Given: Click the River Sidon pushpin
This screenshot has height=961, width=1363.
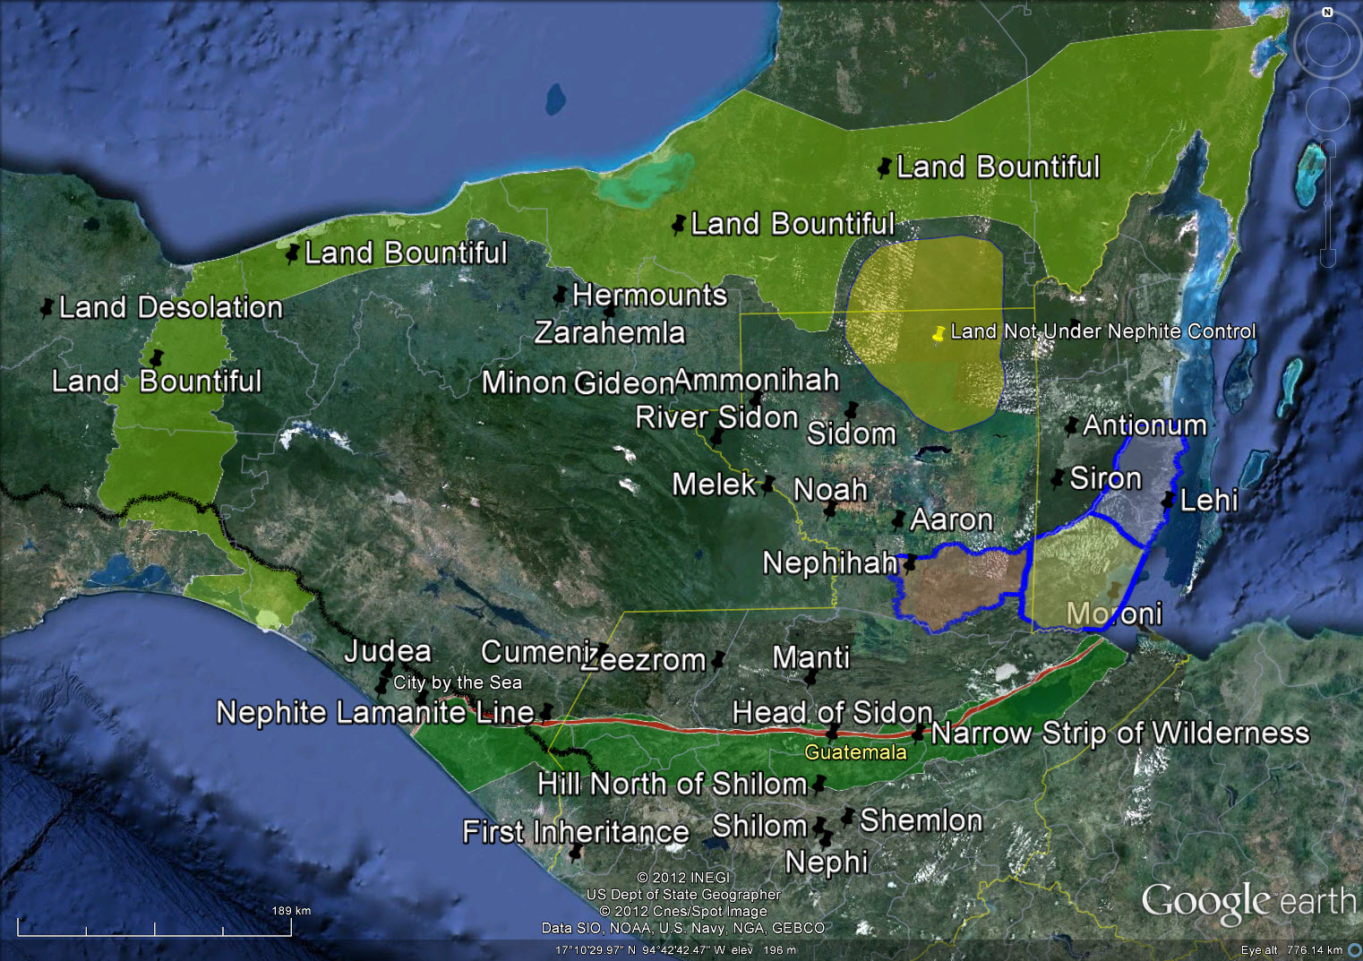Looking at the screenshot, I should (x=716, y=437).
